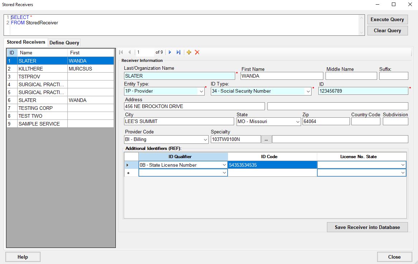The height and width of the screenshot is (264, 418).
Task: Click second address line field
Action: tap(338, 106)
